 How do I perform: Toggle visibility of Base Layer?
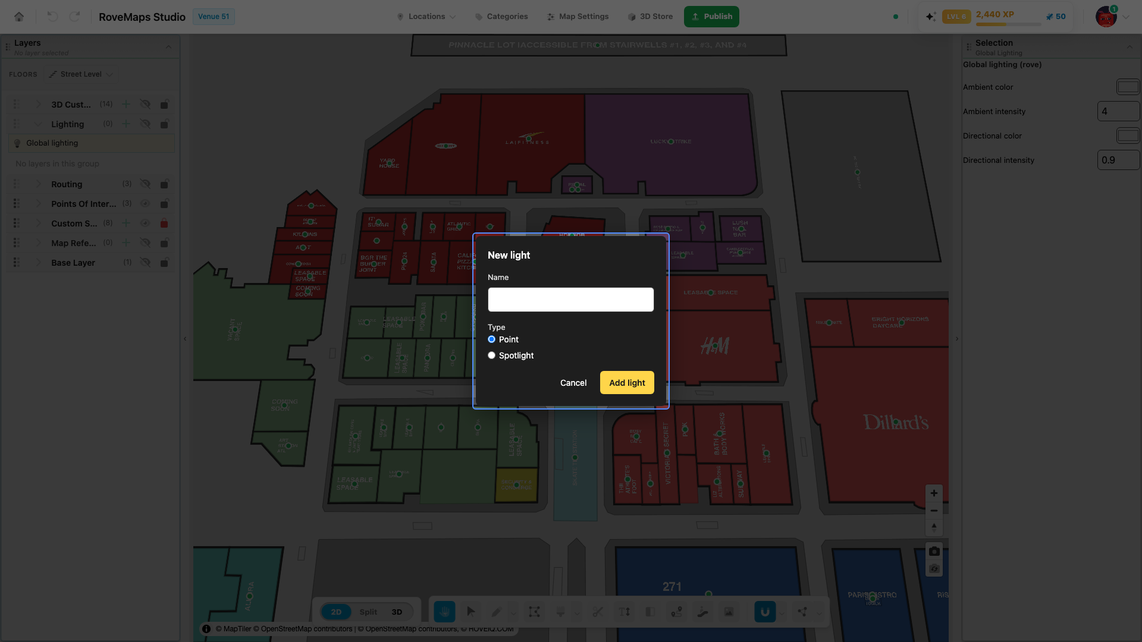pyautogui.click(x=145, y=262)
